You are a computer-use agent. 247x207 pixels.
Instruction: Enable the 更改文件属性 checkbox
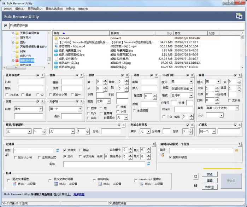[8, 181]
